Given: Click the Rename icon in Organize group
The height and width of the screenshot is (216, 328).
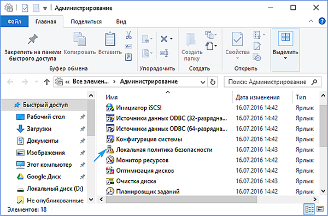Looking at the screenshot, I should (x=164, y=53).
